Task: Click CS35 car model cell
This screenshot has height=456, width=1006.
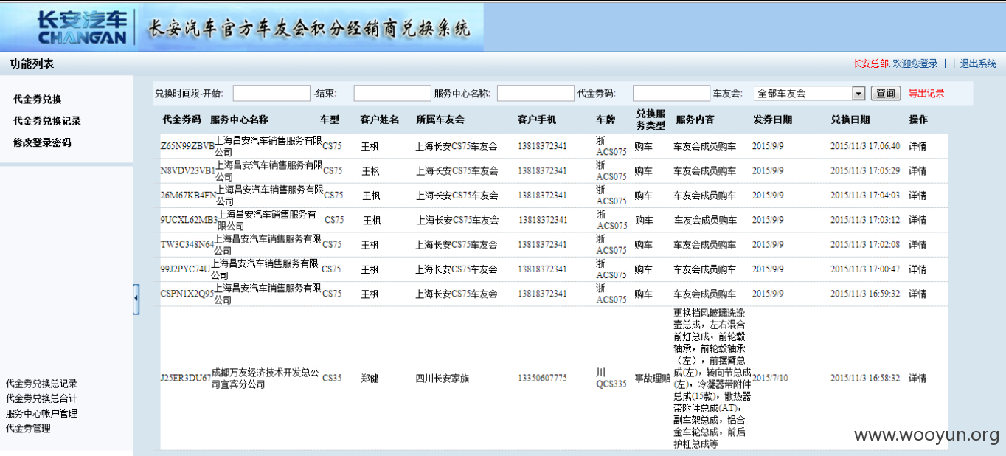Action: [332, 378]
